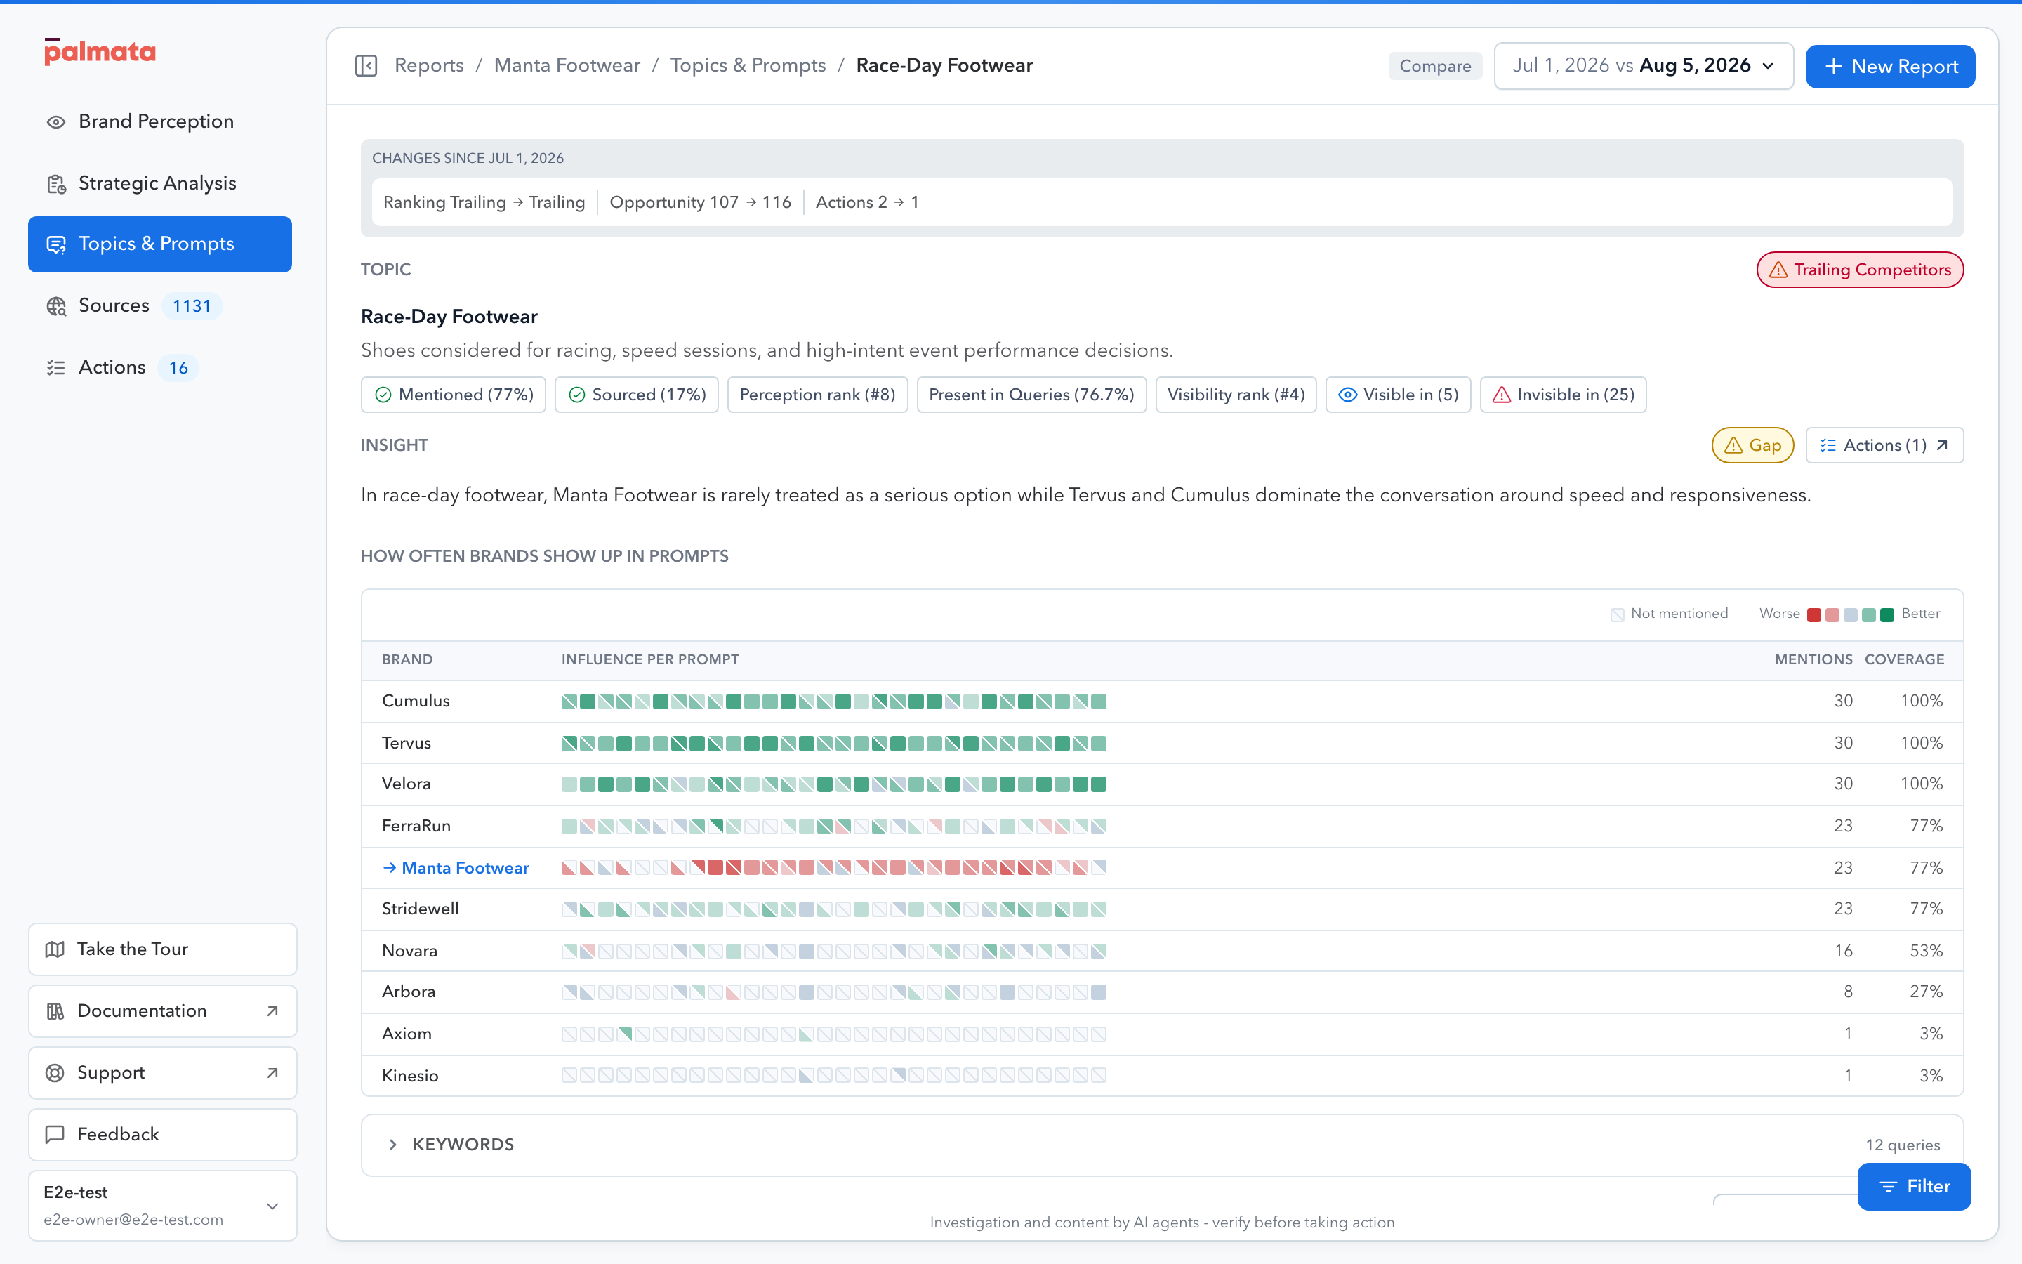The height and width of the screenshot is (1264, 2022).
Task: Click the Axiom brand name
Action: 407,1033
